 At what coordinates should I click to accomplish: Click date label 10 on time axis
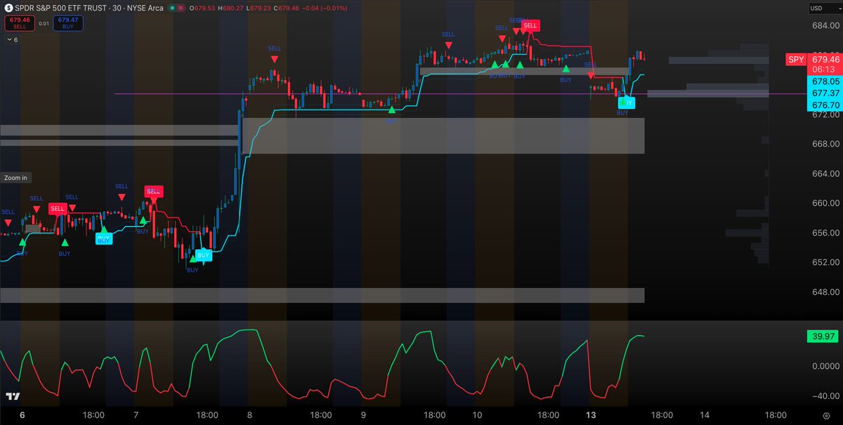pos(478,416)
